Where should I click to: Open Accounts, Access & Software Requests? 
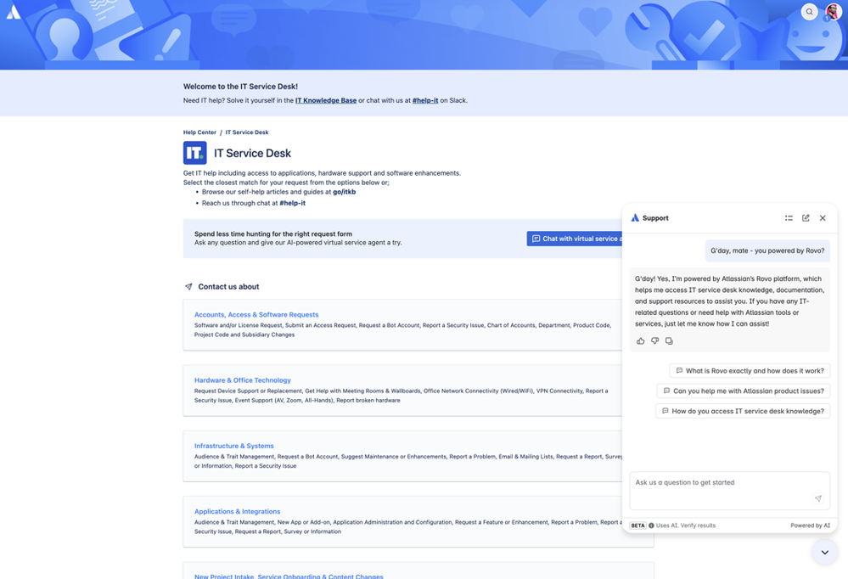256,314
